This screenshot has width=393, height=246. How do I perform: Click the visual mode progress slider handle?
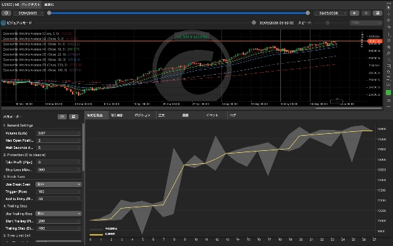tap(253, 23)
